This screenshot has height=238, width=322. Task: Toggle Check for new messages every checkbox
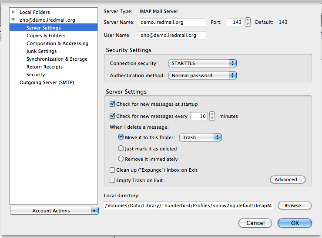pos(112,116)
